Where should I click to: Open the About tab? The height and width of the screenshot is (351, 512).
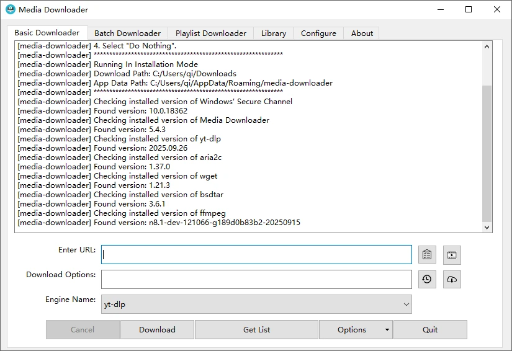(362, 33)
